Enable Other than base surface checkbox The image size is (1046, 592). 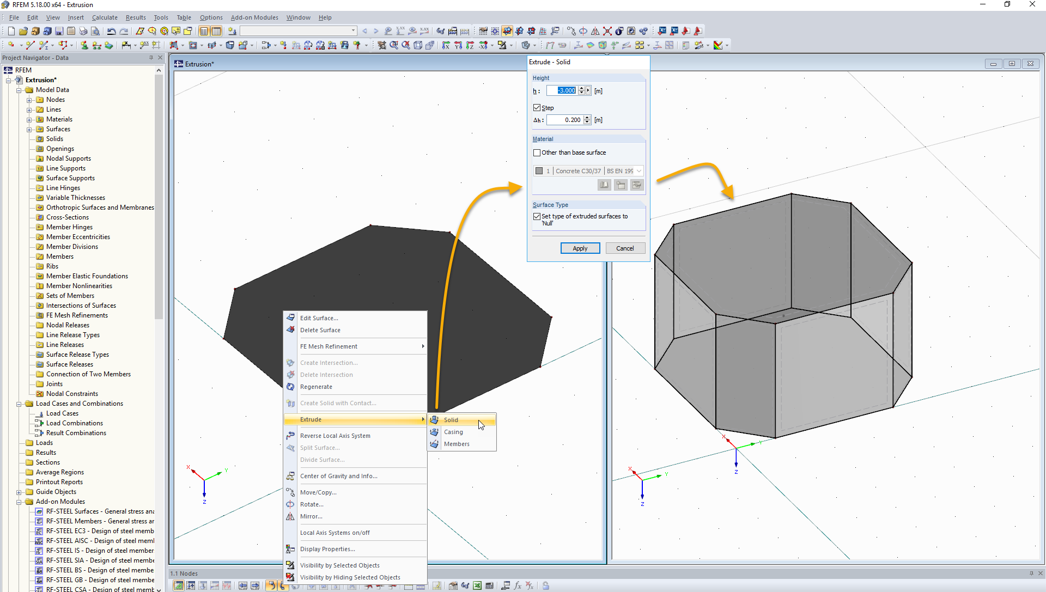point(537,152)
